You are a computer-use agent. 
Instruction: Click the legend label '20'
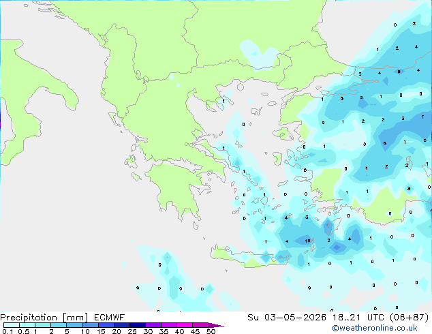point(117,331)
